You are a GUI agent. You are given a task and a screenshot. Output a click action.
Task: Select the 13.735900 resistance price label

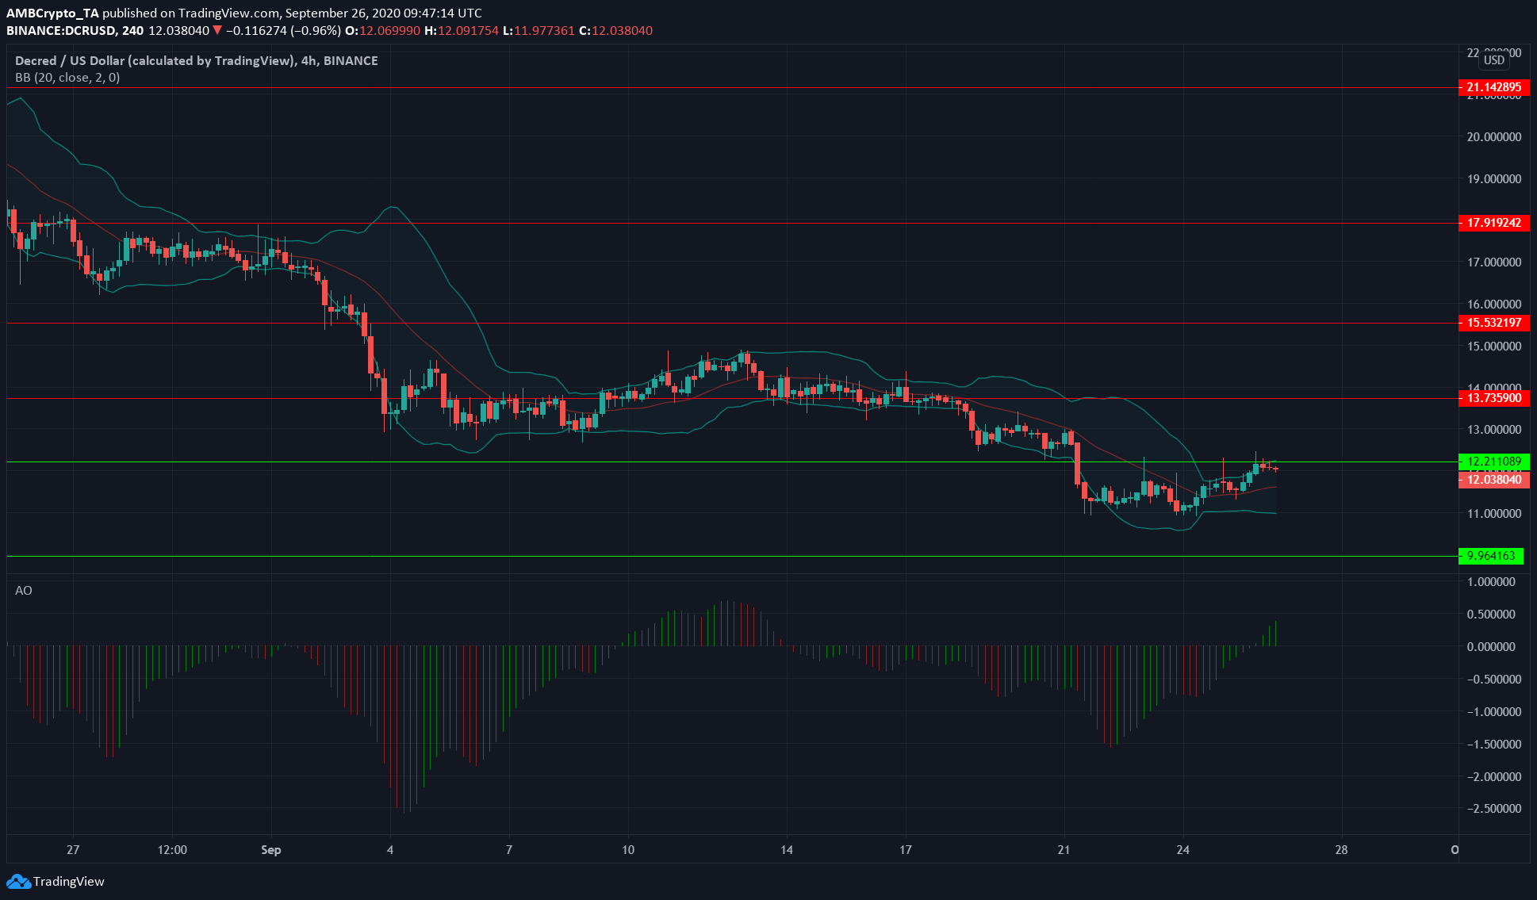[1493, 398]
